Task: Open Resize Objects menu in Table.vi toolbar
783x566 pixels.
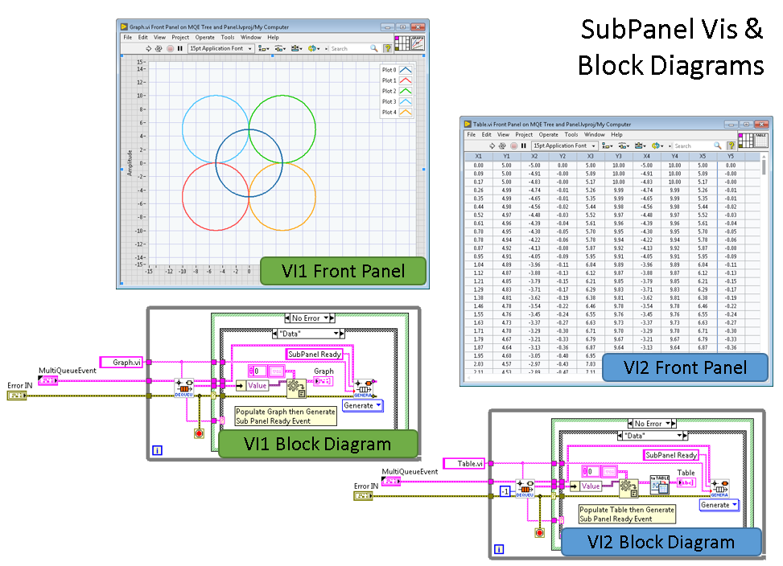Action: point(641,146)
